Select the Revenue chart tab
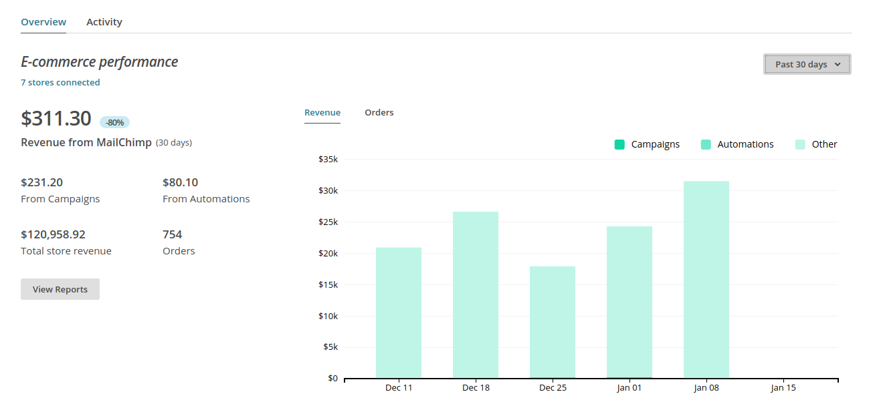877x416 pixels. pos(322,113)
